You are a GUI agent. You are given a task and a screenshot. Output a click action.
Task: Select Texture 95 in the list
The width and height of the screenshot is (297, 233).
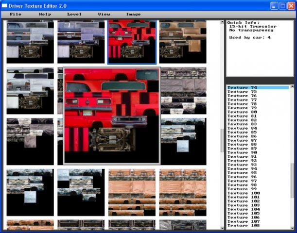click(x=258, y=173)
